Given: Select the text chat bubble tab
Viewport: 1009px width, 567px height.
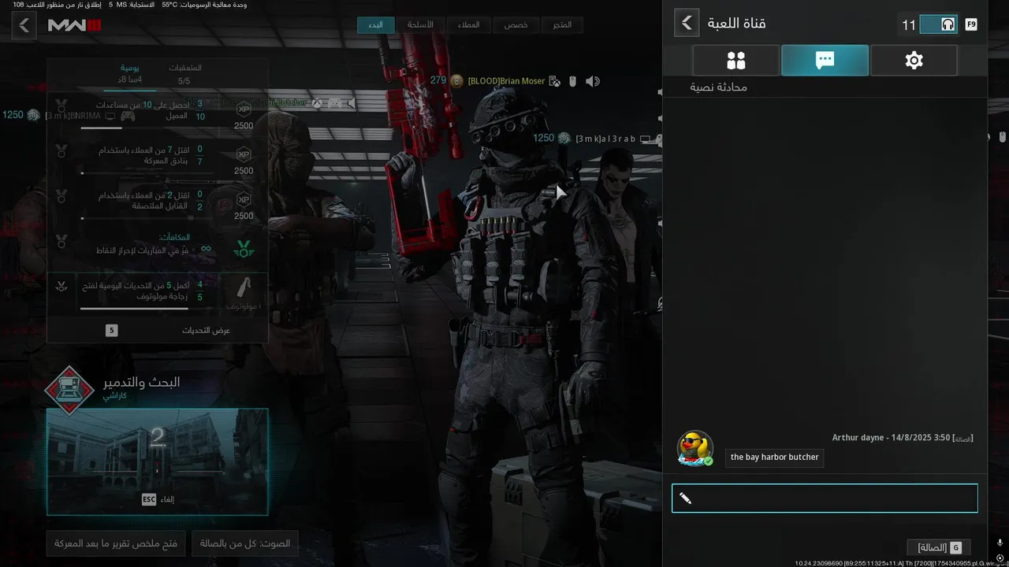Looking at the screenshot, I should tap(825, 61).
